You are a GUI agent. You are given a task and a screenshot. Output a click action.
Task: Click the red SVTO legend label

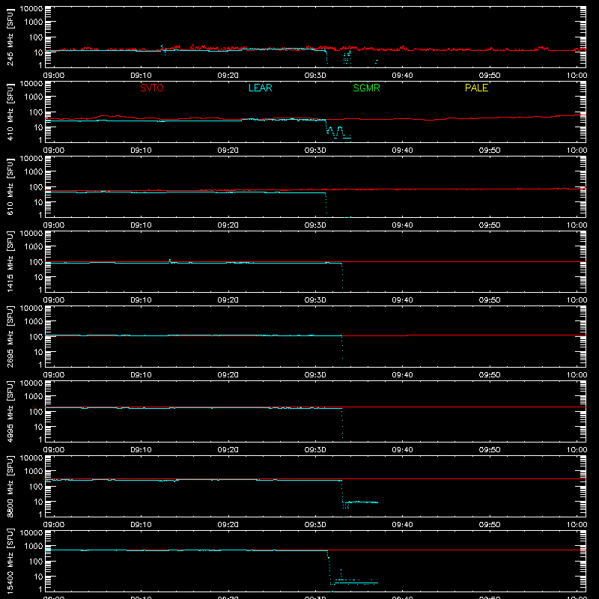coord(152,88)
